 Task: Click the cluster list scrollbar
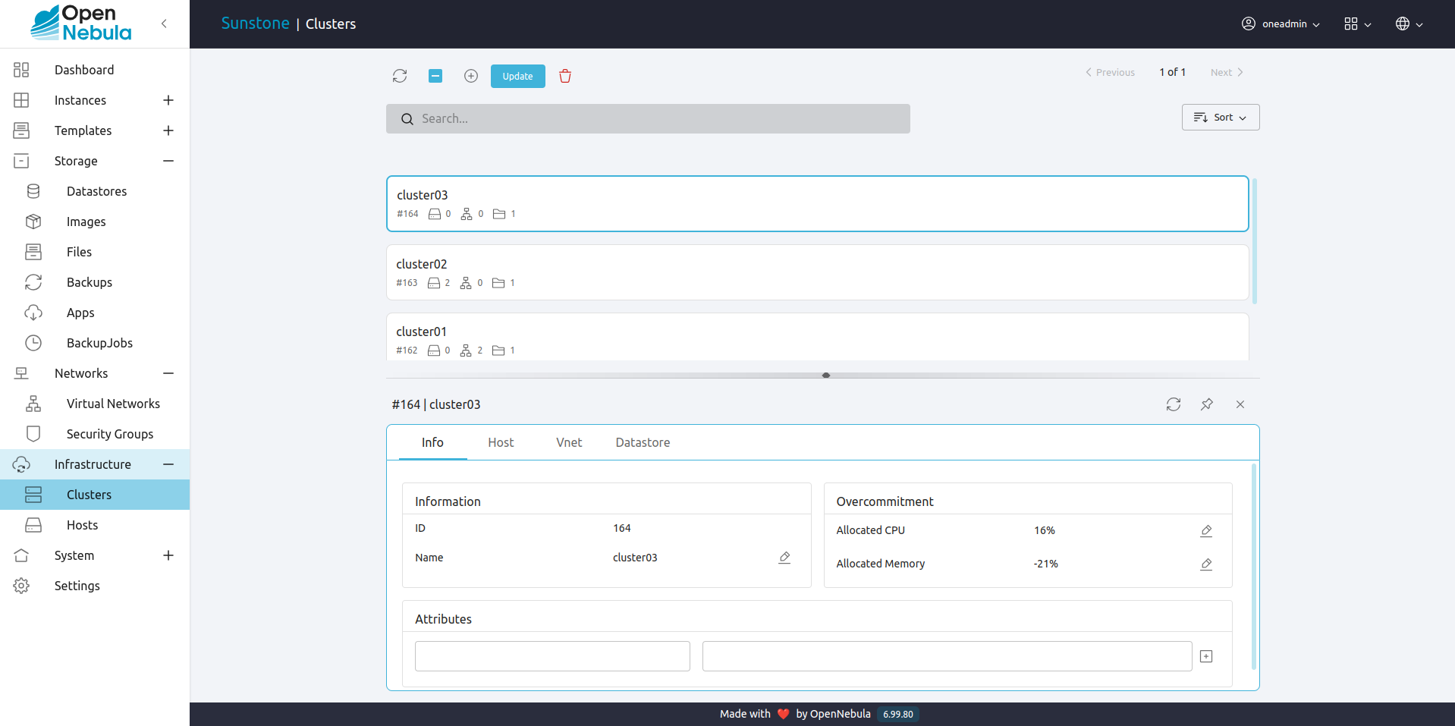tap(1255, 241)
